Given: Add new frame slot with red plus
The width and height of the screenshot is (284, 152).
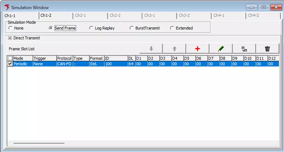Looking at the screenshot, I should (x=198, y=49).
